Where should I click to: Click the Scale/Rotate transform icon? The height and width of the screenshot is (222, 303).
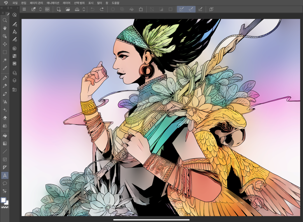pos(141,9)
